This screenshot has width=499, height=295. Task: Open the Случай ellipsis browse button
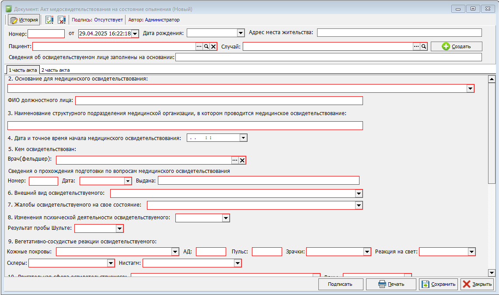(416, 46)
